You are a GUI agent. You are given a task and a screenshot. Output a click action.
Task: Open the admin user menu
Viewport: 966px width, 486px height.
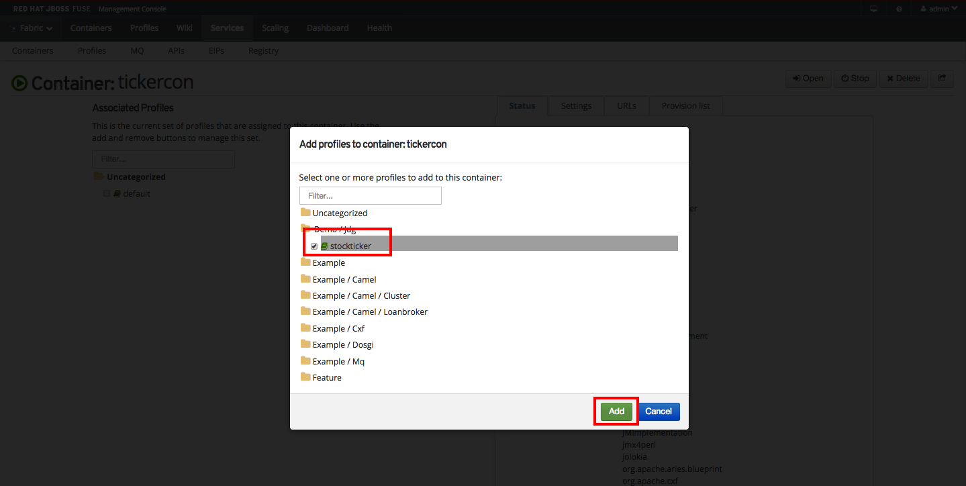click(938, 9)
